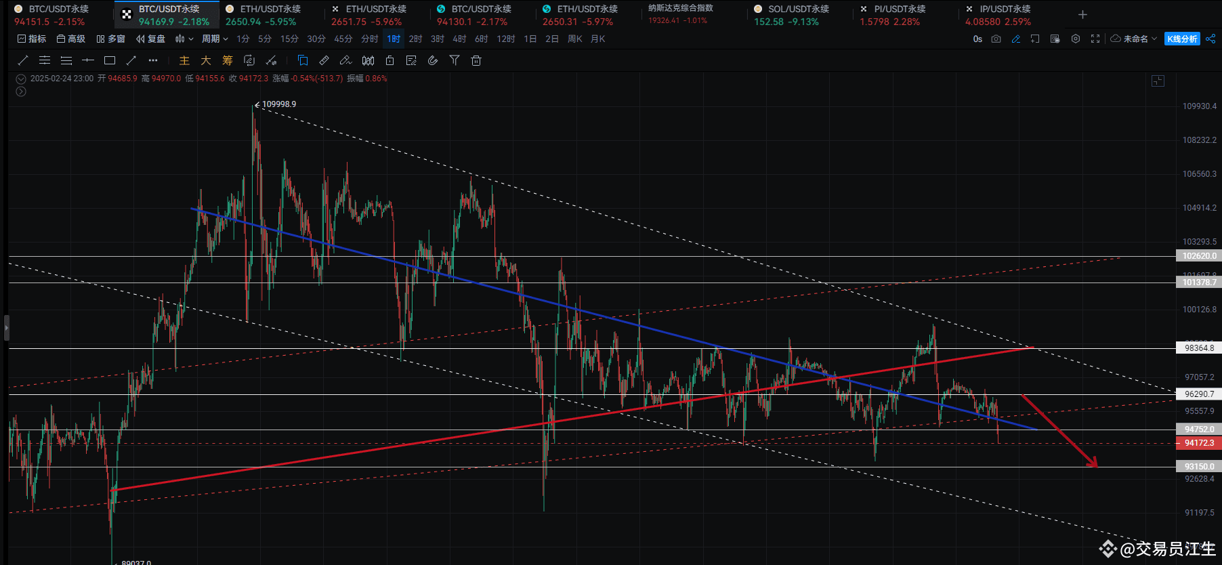Select the 1日 daily timeframe
This screenshot has height=565, width=1222.
tap(530, 39)
